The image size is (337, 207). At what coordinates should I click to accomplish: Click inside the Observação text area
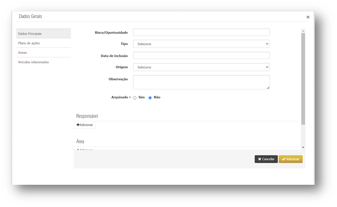pyautogui.click(x=201, y=82)
